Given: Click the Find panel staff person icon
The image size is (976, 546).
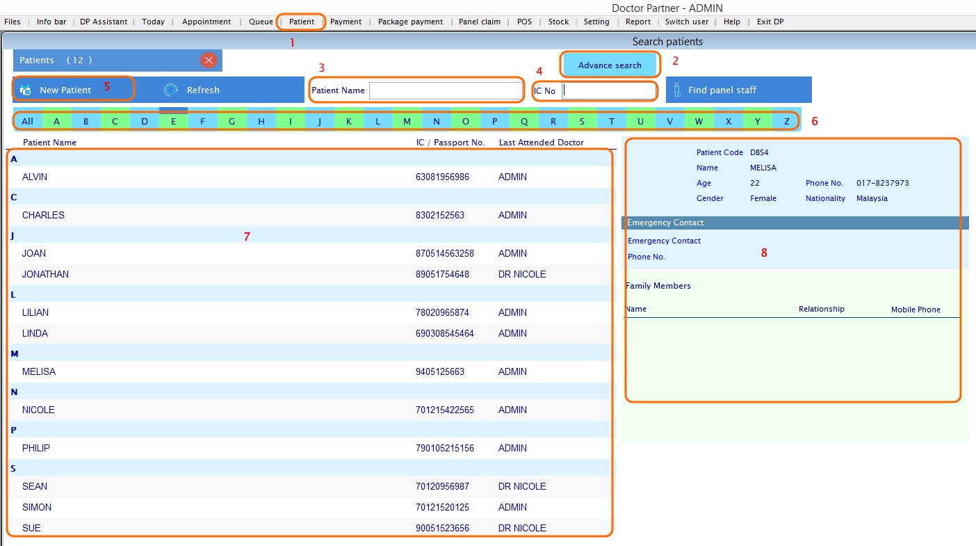Looking at the screenshot, I should [x=677, y=90].
